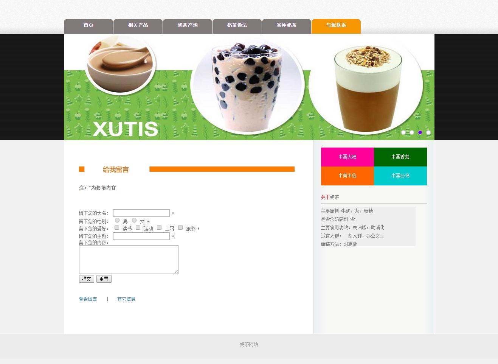Switch to the 奶茶做法 tab

click(237, 25)
